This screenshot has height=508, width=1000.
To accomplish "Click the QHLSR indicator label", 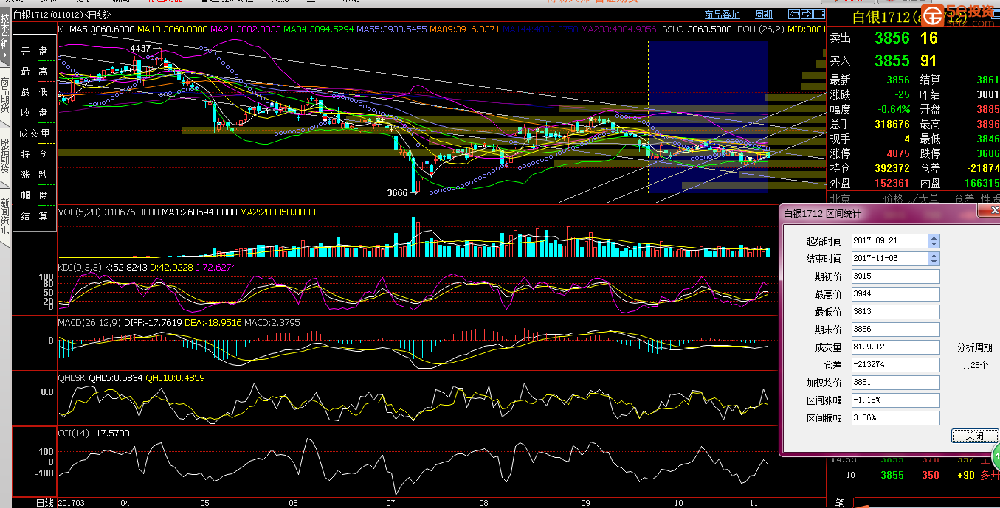I will click(x=72, y=377).
